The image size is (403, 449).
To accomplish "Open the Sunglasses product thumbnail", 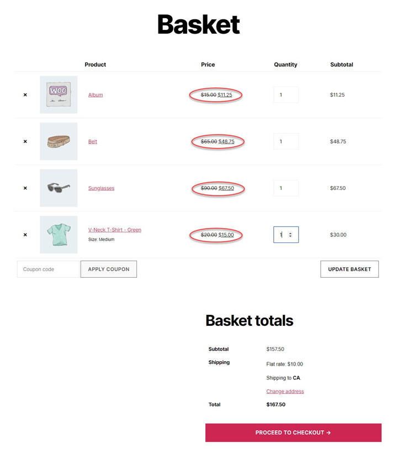I will pyautogui.click(x=59, y=188).
